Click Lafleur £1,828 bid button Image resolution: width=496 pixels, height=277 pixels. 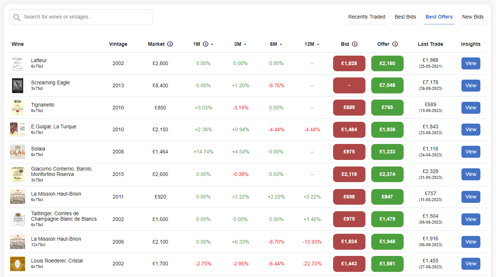[x=349, y=63]
